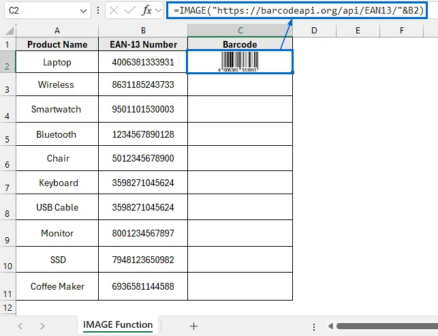Go to previous sheet with left arrow
Image resolution: width=438 pixels, height=336 pixels.
pos(20,326)
